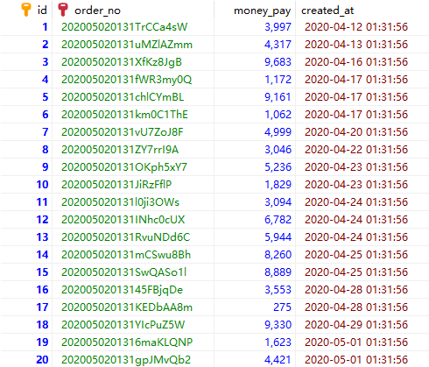
Task: Click order number 2020050201314SFBjqDe
Action: [x=122, y=290]
